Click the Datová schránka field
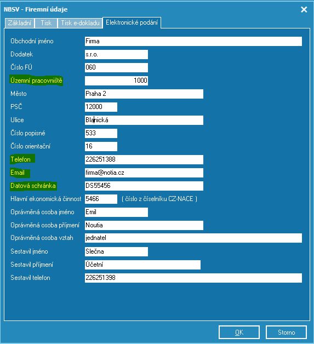Viewport: 314px width, 344px height. 144,186
